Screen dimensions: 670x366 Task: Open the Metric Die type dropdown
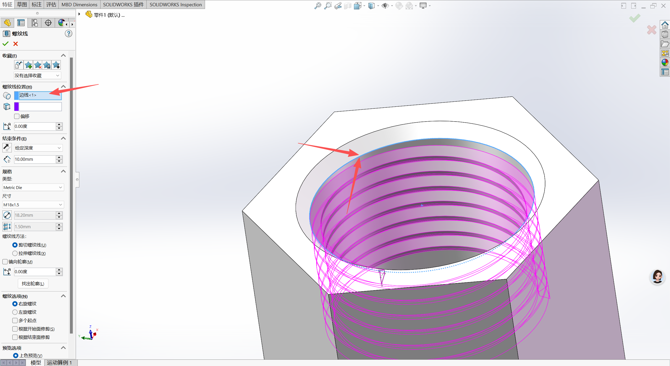[33, 187]
